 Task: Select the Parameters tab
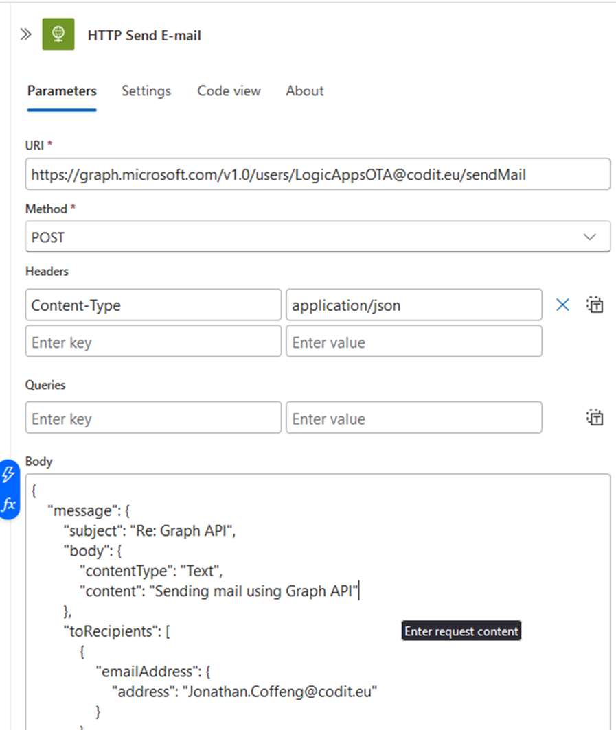[62, 91]
